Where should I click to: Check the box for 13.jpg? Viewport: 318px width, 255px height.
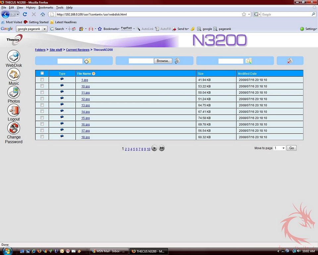(x=42, y=105)
